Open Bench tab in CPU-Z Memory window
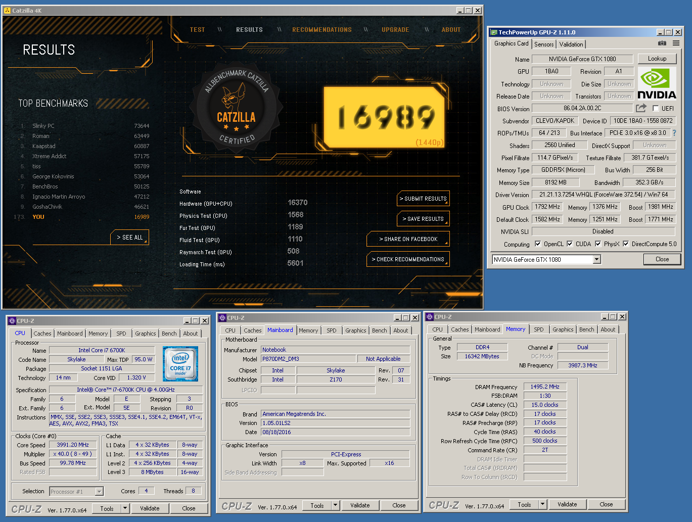This screenshot has width=692, height=522. [x=587, y=329]
